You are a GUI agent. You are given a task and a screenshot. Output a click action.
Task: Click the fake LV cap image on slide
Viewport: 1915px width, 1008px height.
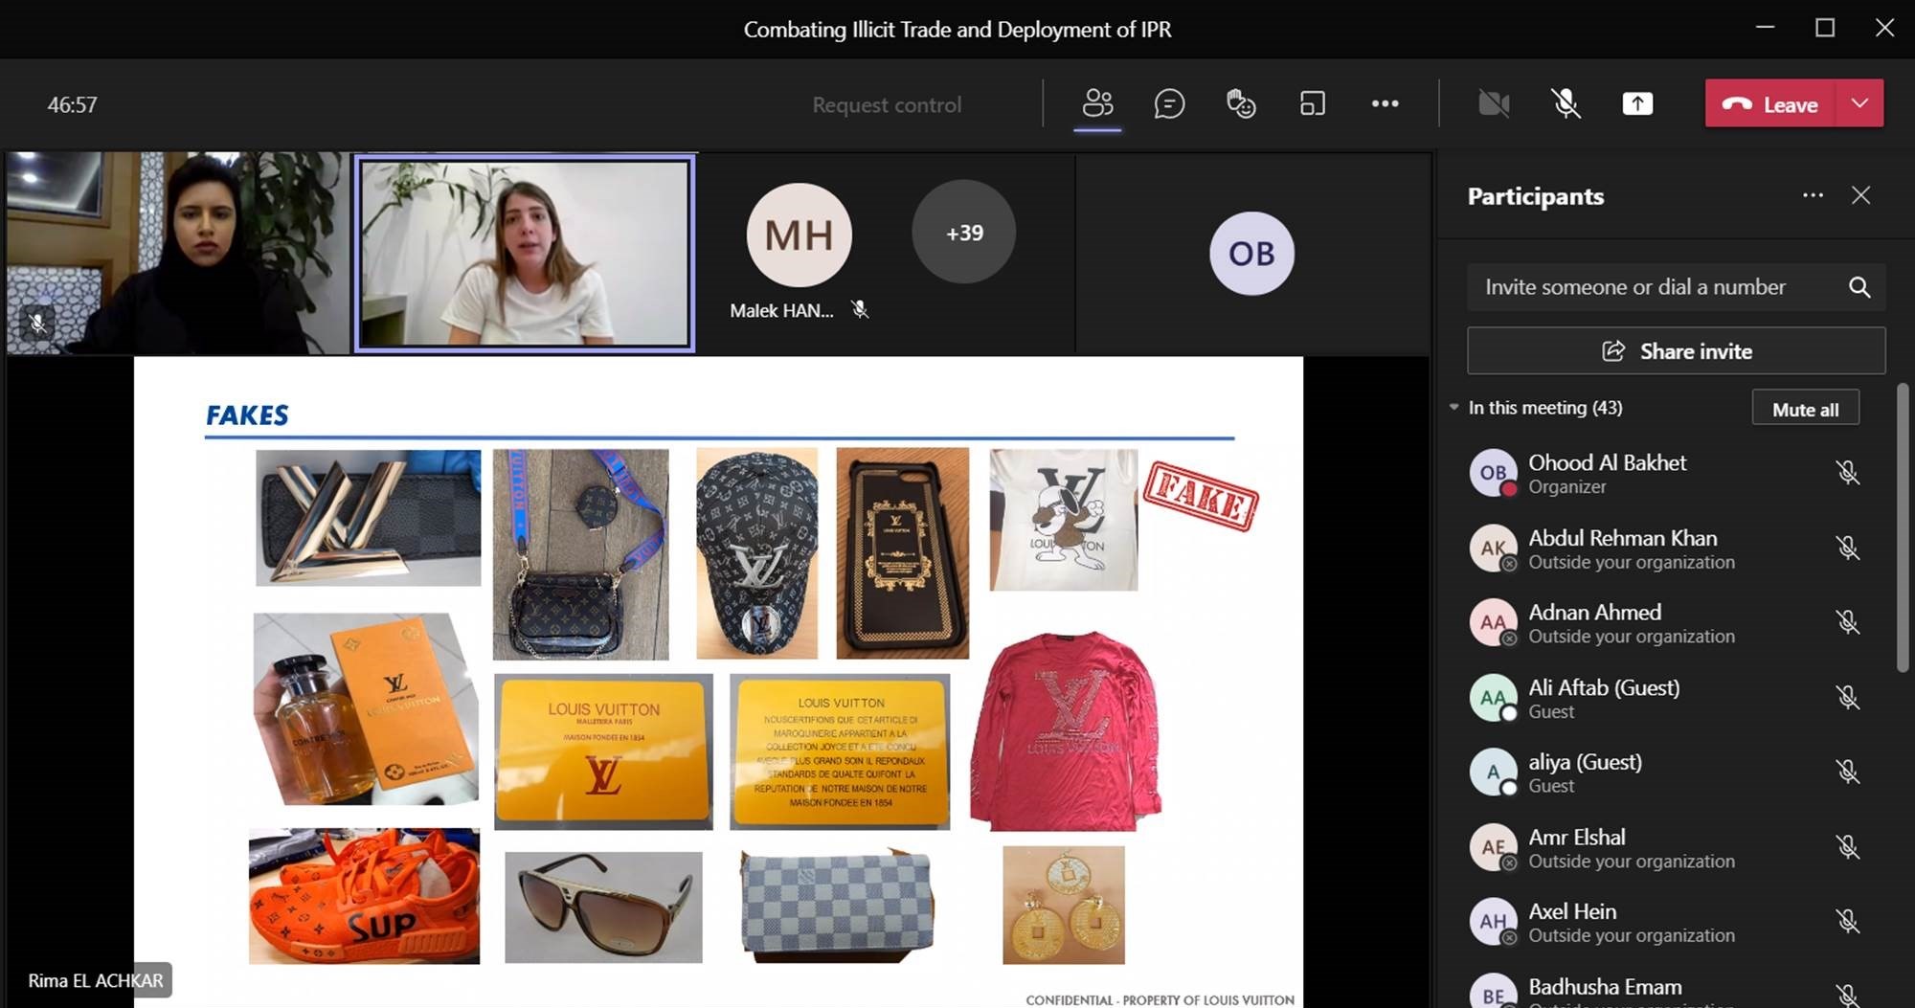point(756,553)
